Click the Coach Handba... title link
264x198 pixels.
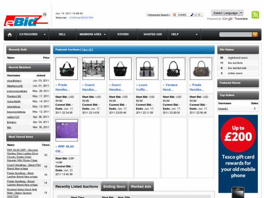89,87
